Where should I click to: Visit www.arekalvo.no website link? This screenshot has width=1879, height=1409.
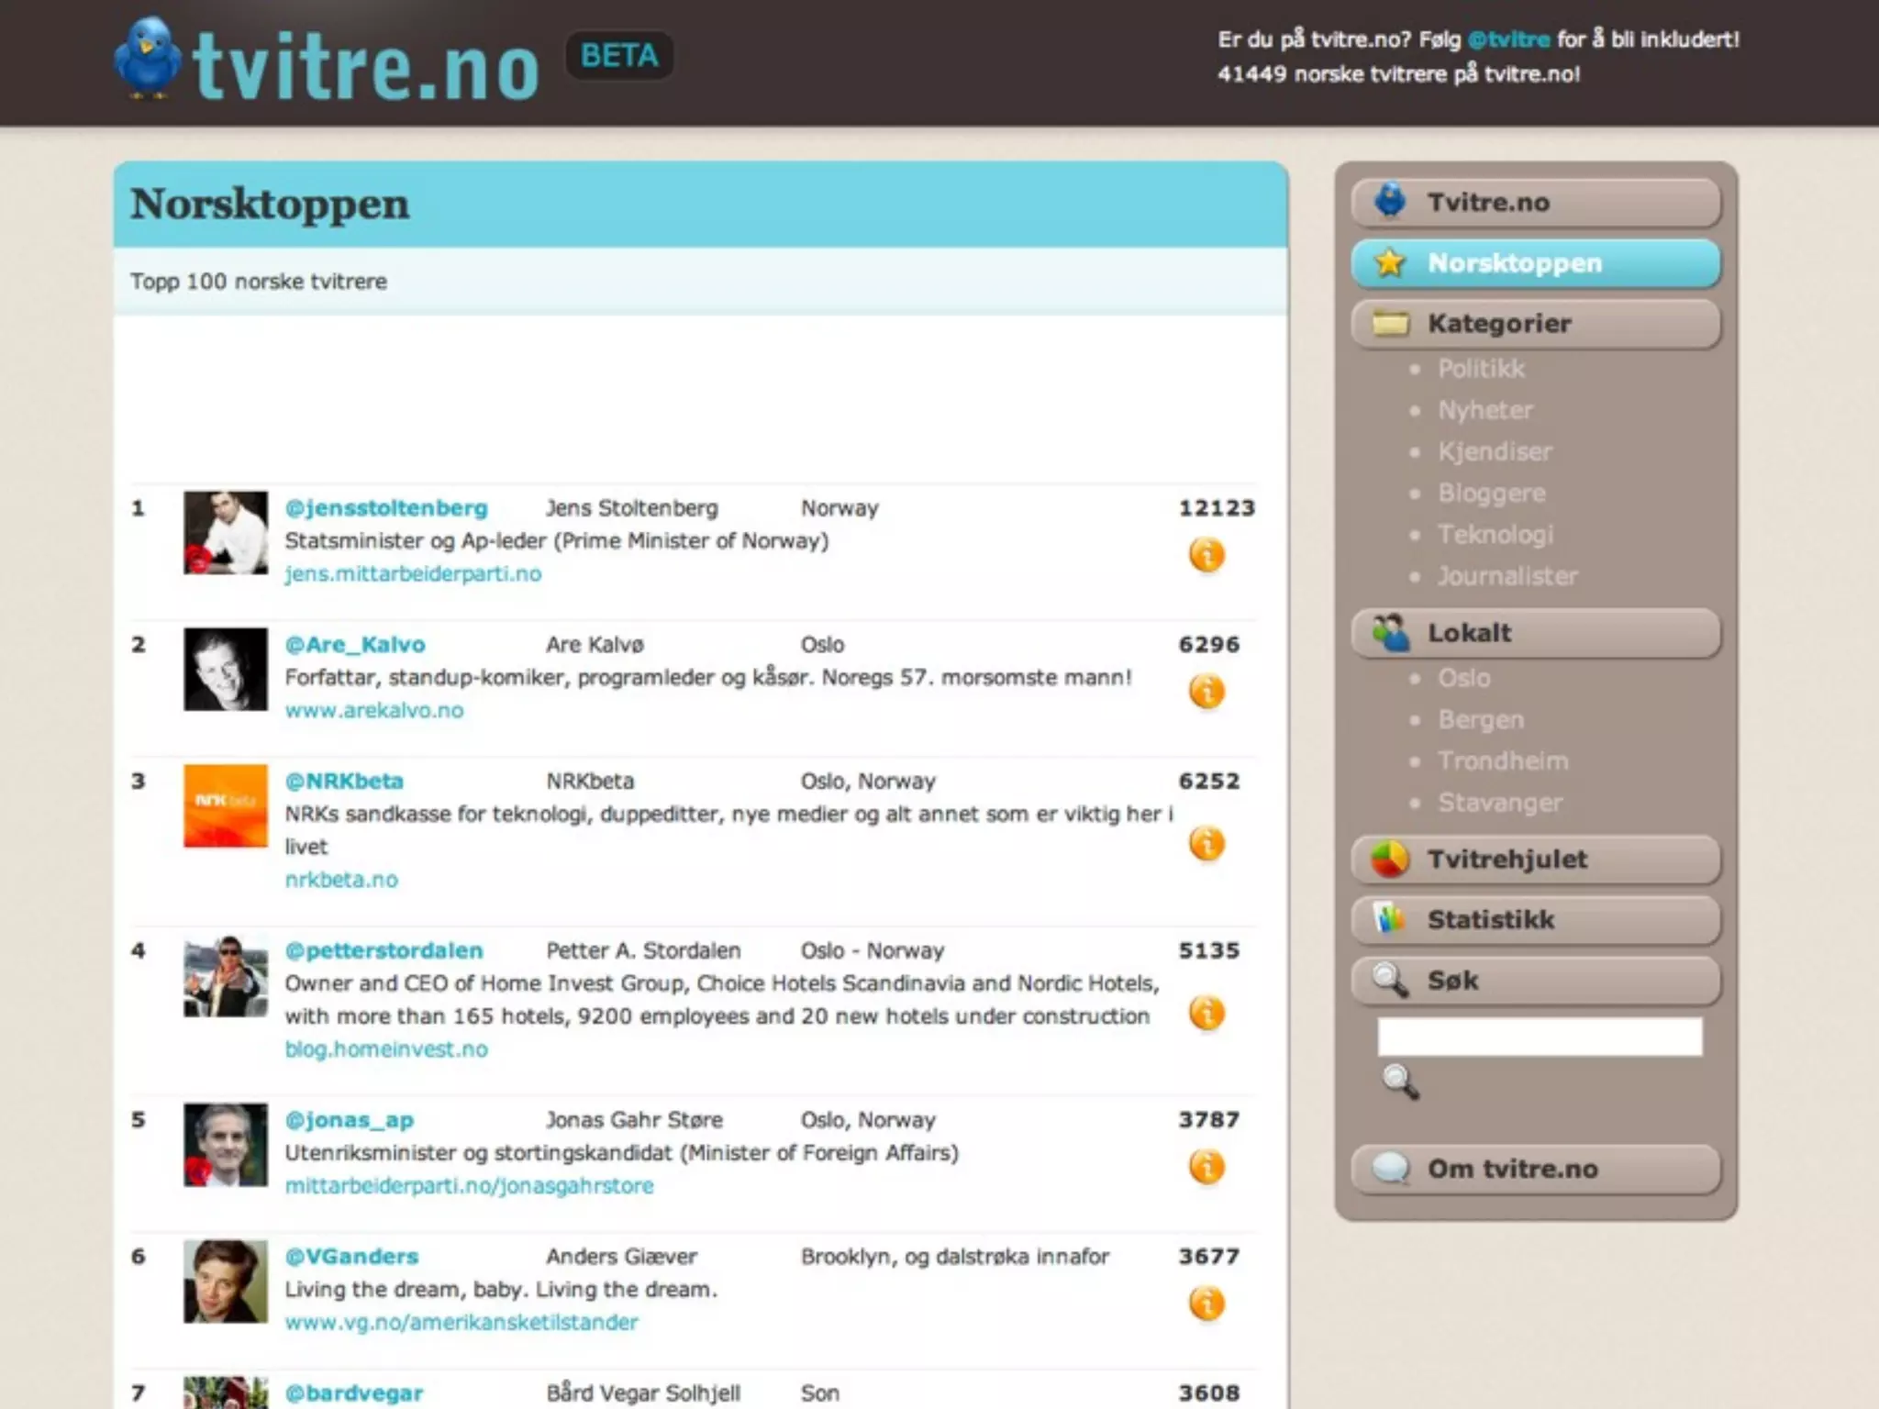click(374, 711)
